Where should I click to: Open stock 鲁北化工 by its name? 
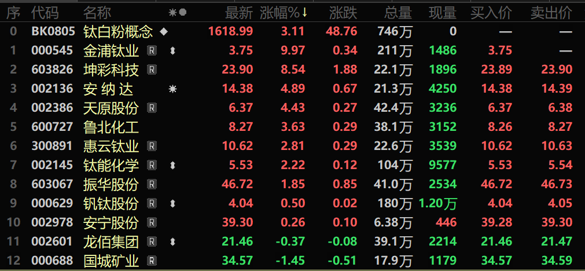pyautogui.click(x=111, y=127)
